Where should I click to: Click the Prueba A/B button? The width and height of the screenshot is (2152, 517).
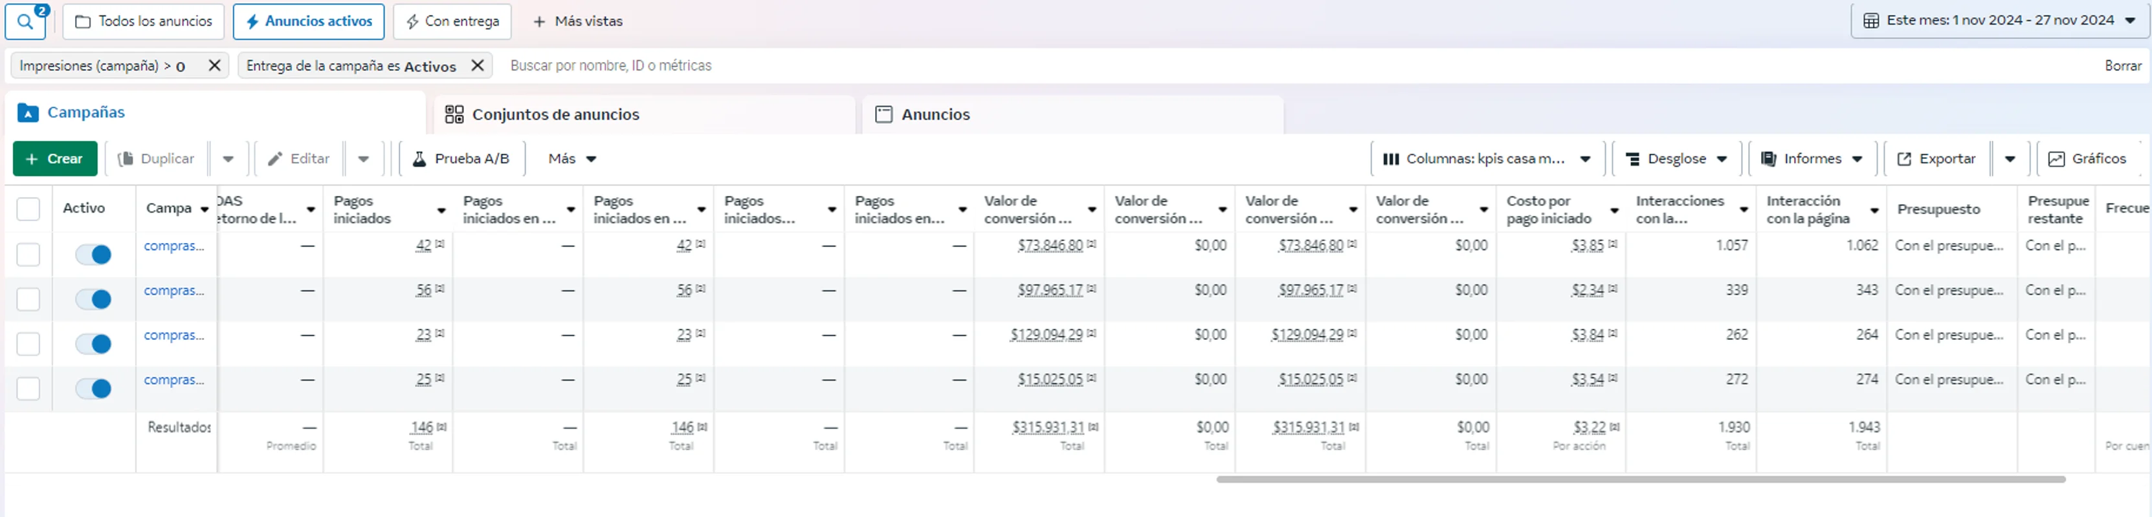click(x=462, y=158)
